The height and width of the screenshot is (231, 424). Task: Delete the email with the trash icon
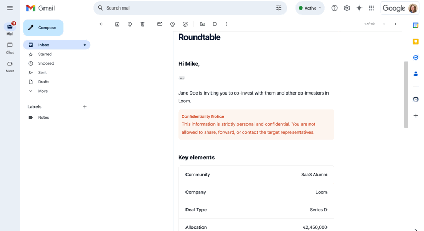click(x=143, y=24)
